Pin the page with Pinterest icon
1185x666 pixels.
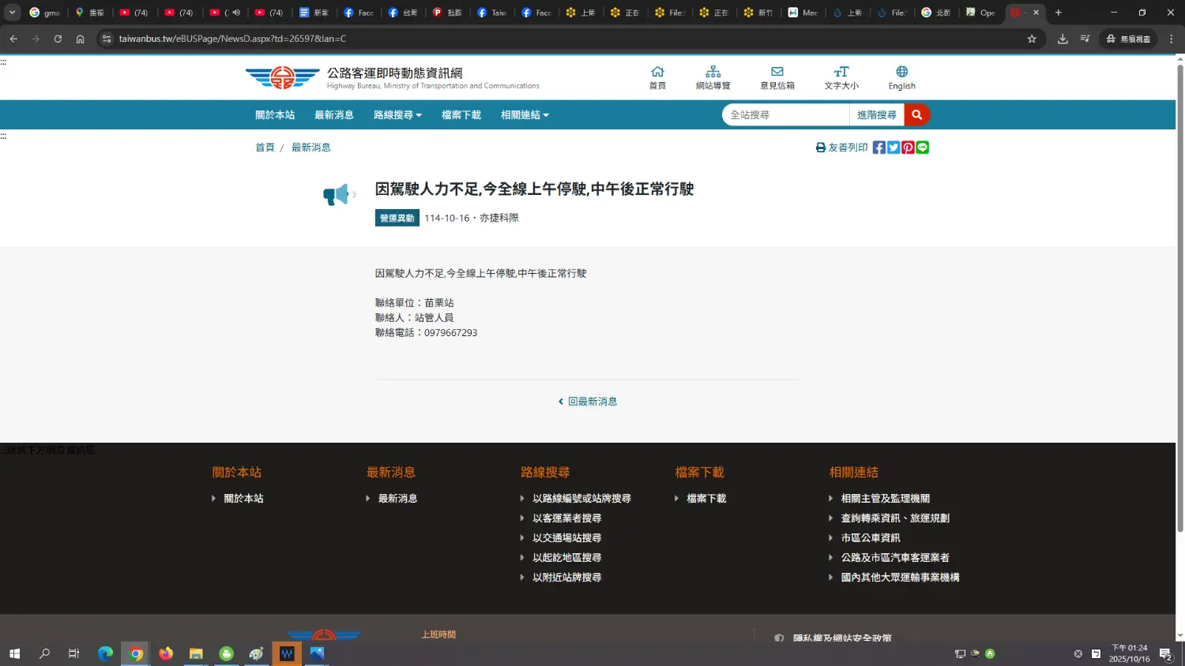coord(908,148)
